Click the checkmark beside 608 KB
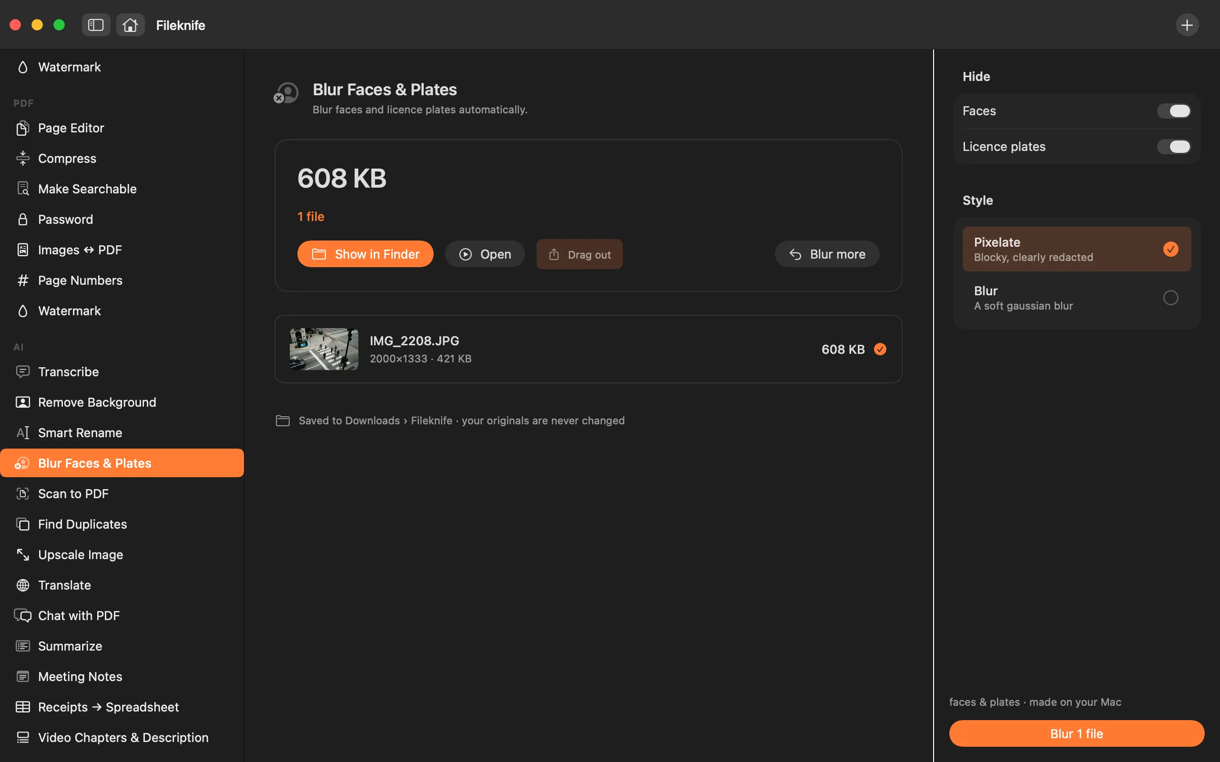Screen dimensions: 1220x762 (880, 349)
